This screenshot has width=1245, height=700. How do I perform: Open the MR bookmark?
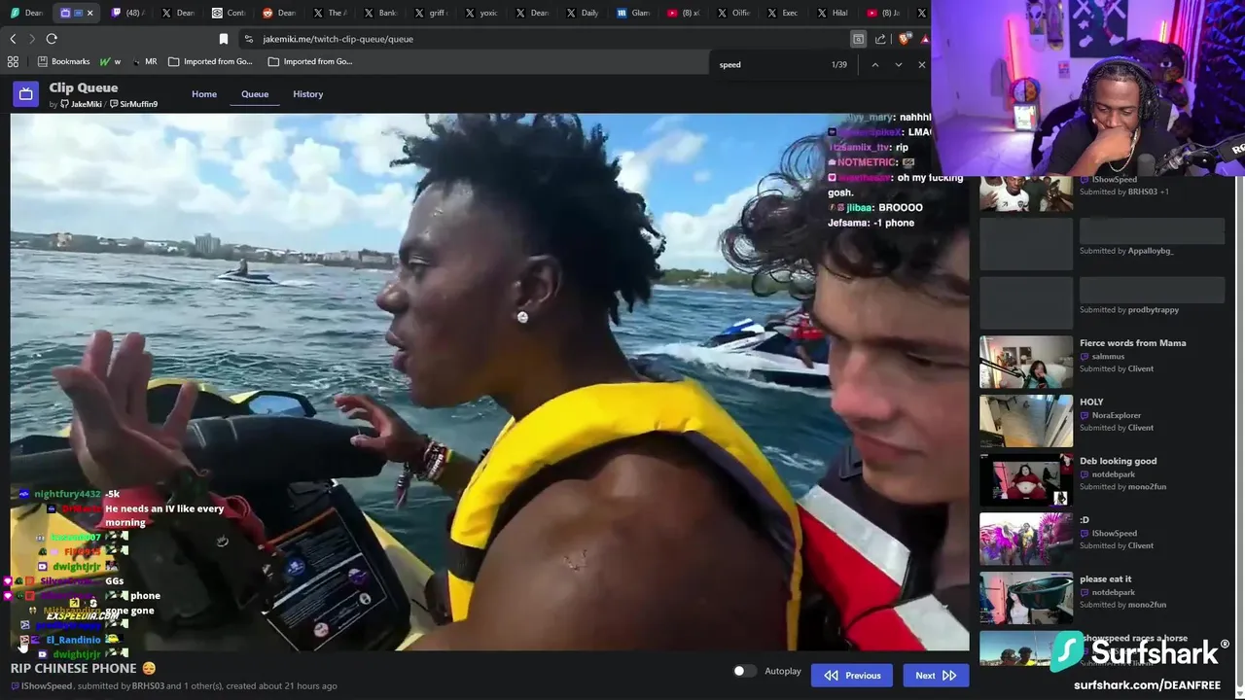tap(144, 61)
